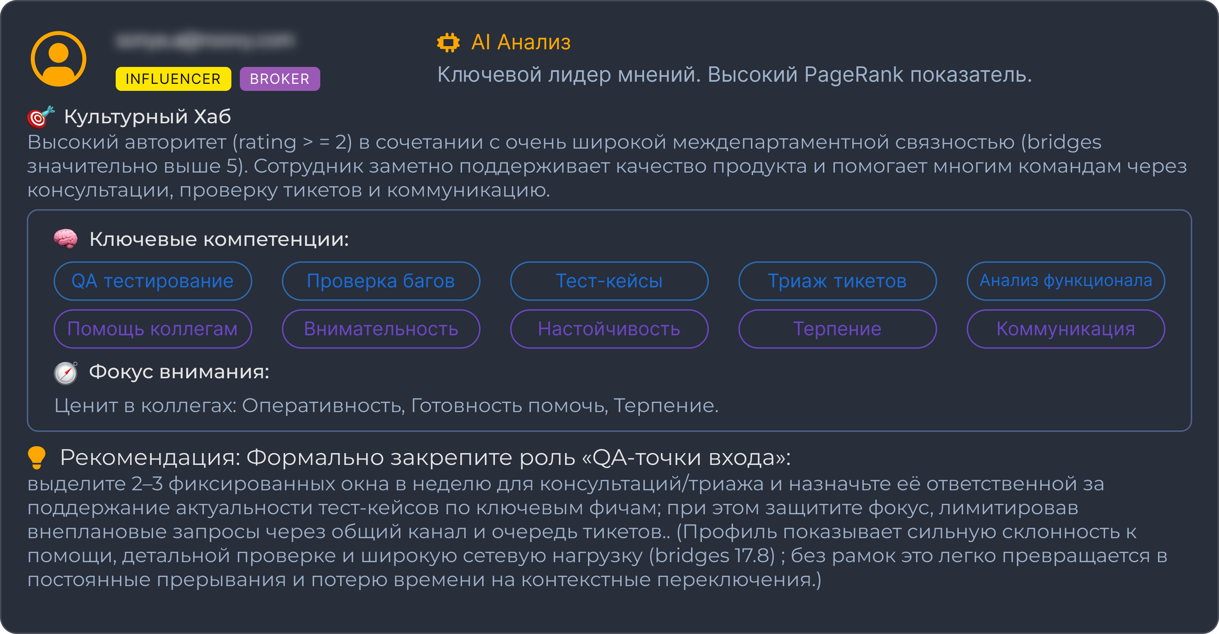Click the Терпение tag
1219x634 pixels.
point(837,329)
